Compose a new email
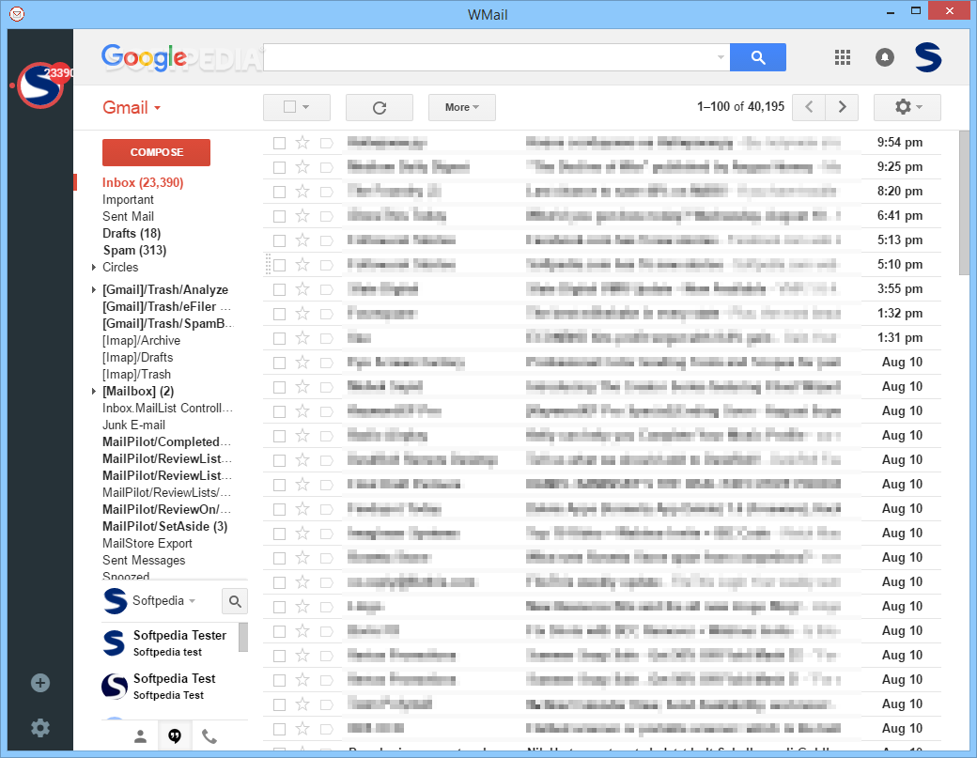This screenshot has height=758, width=977. [x=156, y=152]
